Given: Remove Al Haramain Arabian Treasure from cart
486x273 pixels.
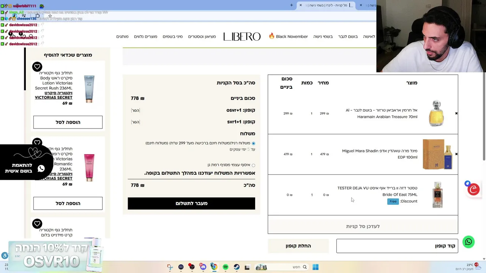Looking at the screenshot, I should point(456,113).
